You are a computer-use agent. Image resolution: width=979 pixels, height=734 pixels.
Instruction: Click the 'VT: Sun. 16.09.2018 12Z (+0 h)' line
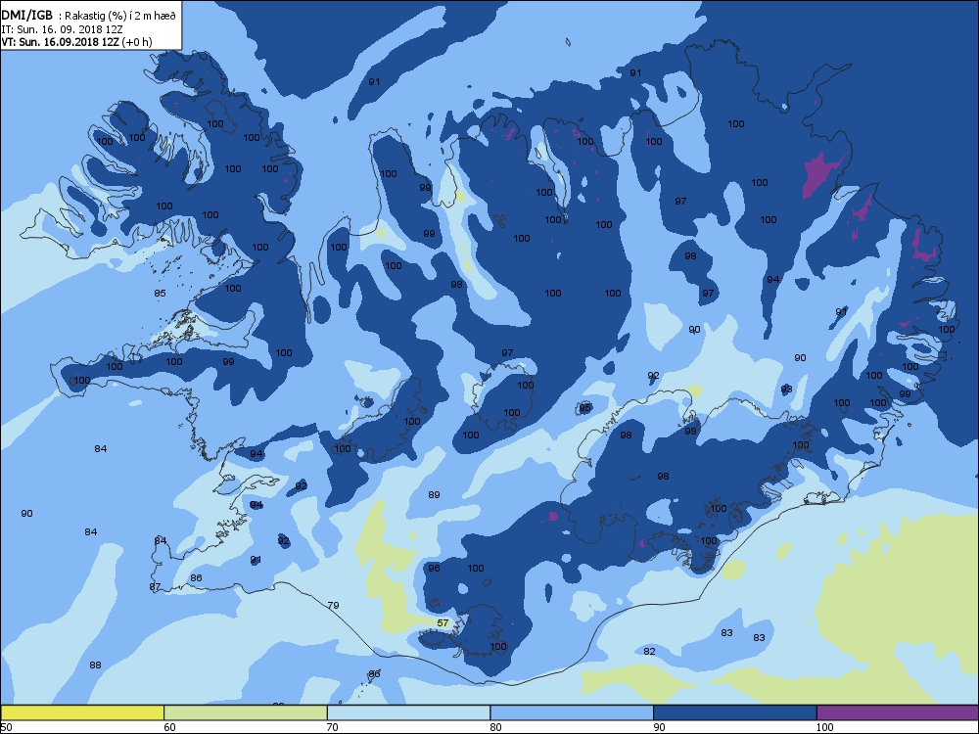(x=76, y=42)
